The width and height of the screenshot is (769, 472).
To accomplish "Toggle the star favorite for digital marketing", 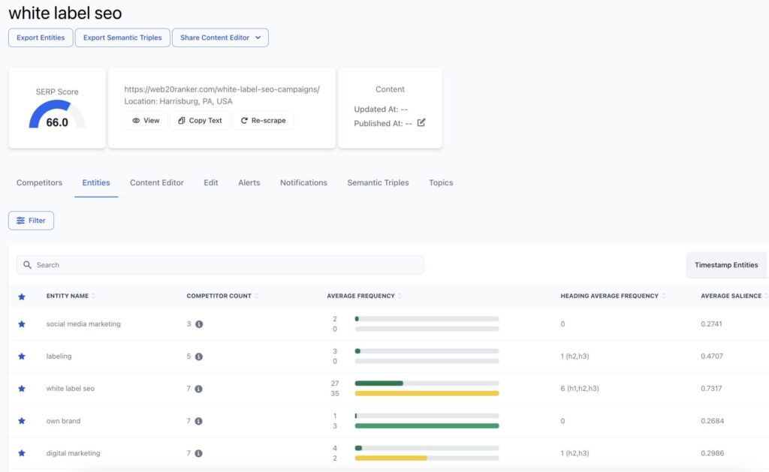I will pyautogui.click(x=21, y=452).
